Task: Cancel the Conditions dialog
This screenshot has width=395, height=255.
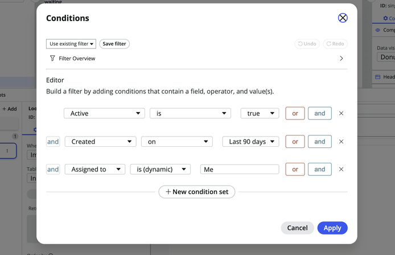Action: (297, 228)
